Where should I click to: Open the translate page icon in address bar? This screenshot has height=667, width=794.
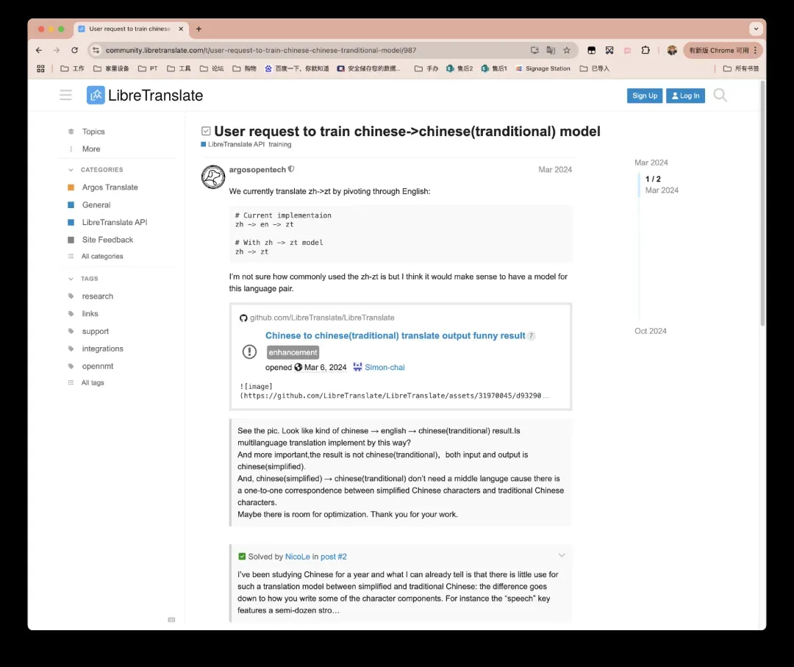tap(551, 50)
